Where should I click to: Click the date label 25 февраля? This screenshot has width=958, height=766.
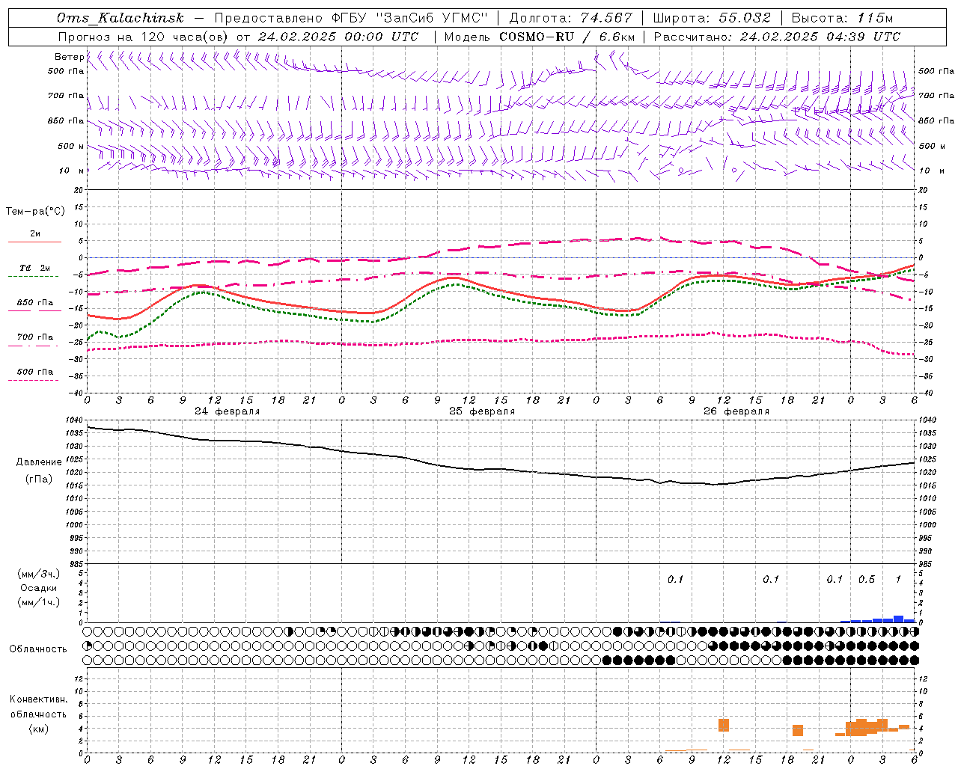tap(482, 411)
